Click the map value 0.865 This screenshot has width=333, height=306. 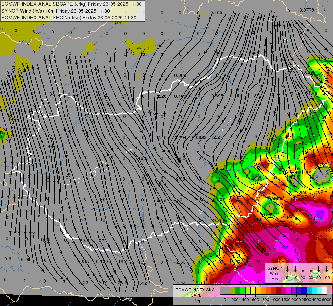coord(216,13)
